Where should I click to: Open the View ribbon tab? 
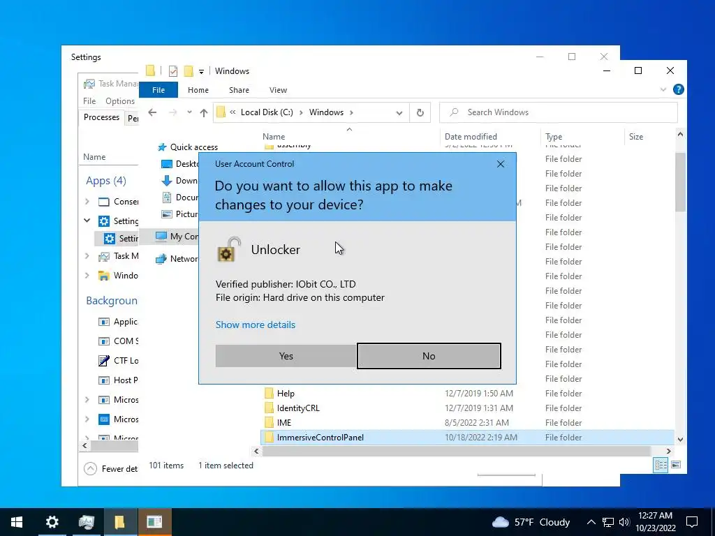point(278,90)
